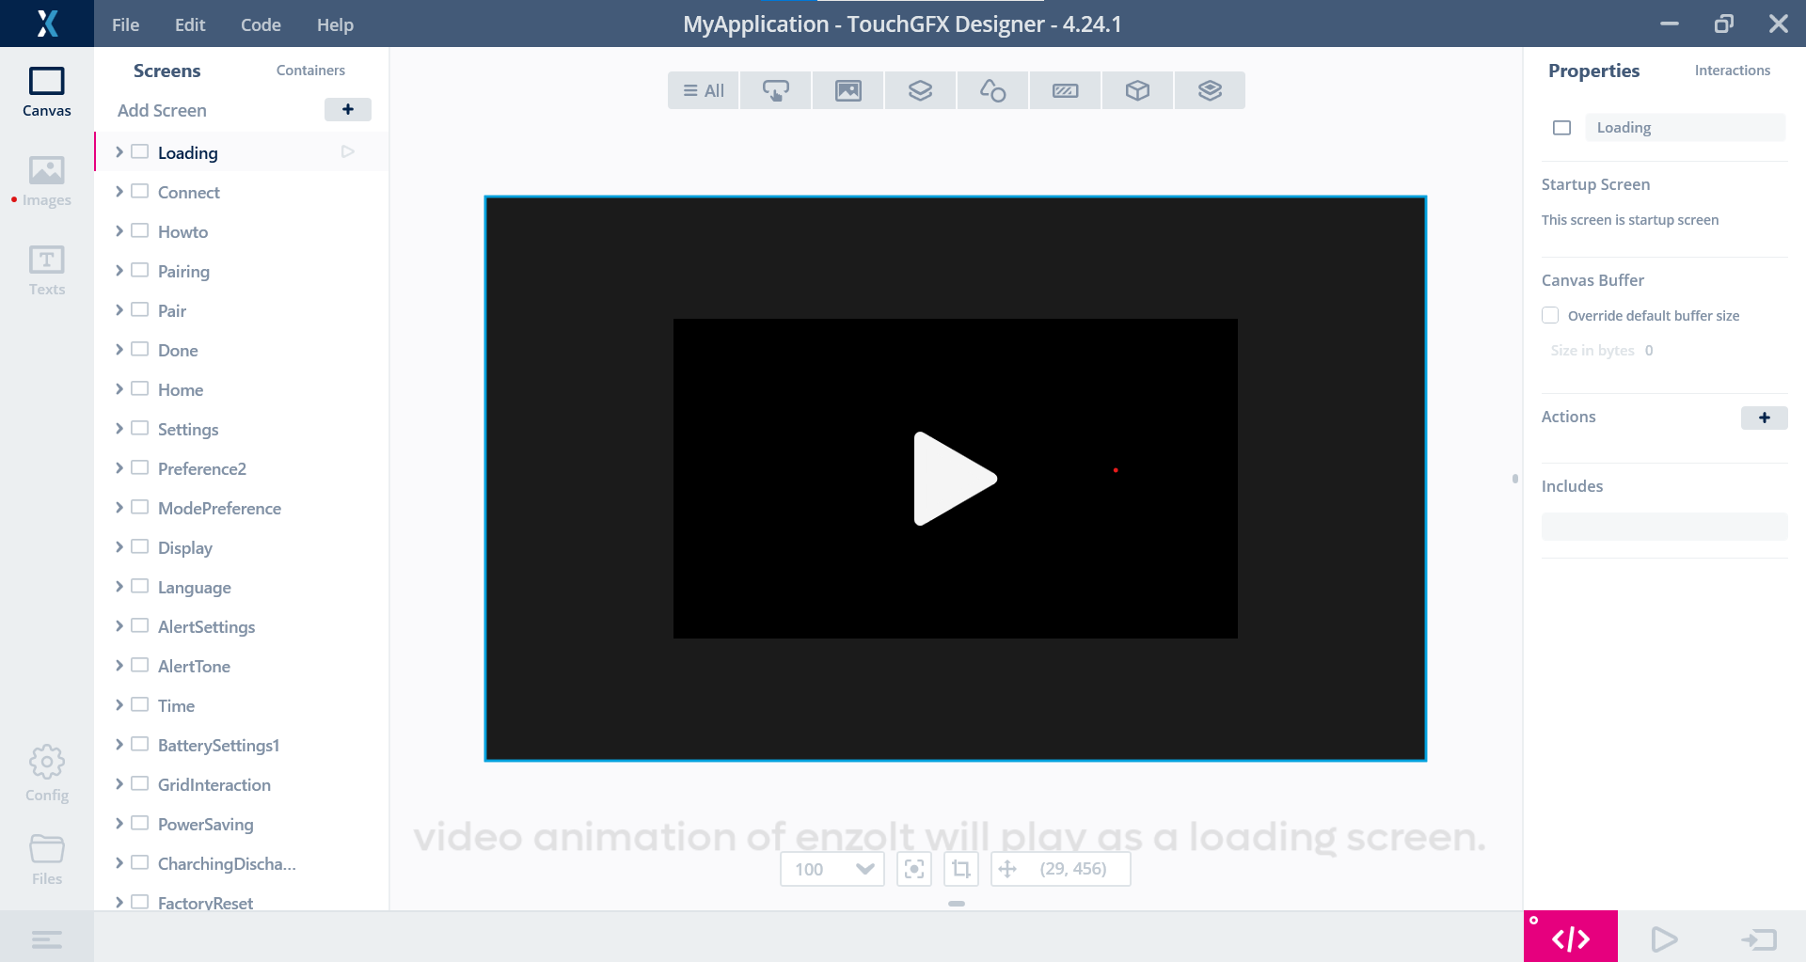
Task: Run the simulator from bottom toolbar
Action: 1664,937
